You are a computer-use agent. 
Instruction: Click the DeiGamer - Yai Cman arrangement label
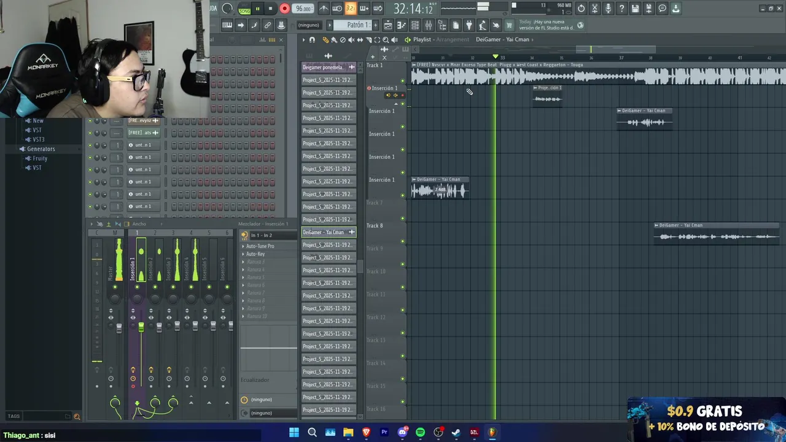[x=502, y=40]
